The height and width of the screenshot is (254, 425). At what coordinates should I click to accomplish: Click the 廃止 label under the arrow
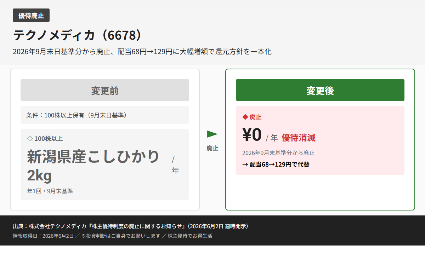(212, 148)
